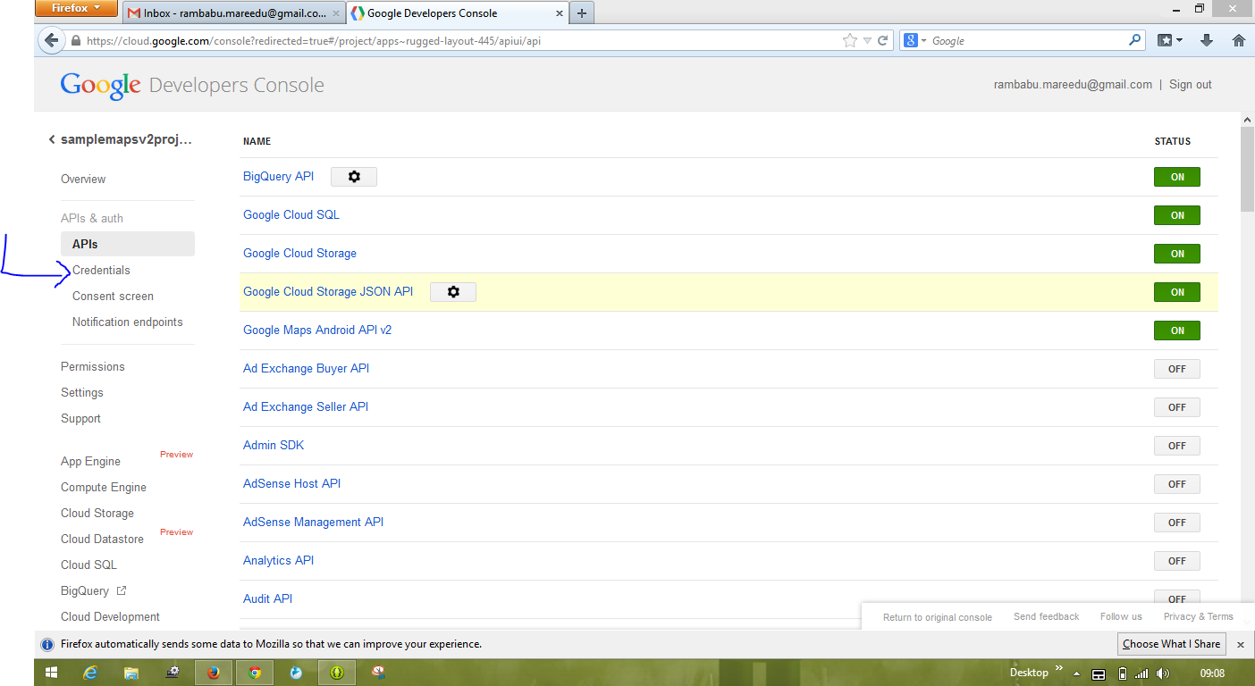Image resolution: width=1255 pixels, height=686 pixels.
Task: Close the Google Developers Console tab
Action: click(560, 13)
